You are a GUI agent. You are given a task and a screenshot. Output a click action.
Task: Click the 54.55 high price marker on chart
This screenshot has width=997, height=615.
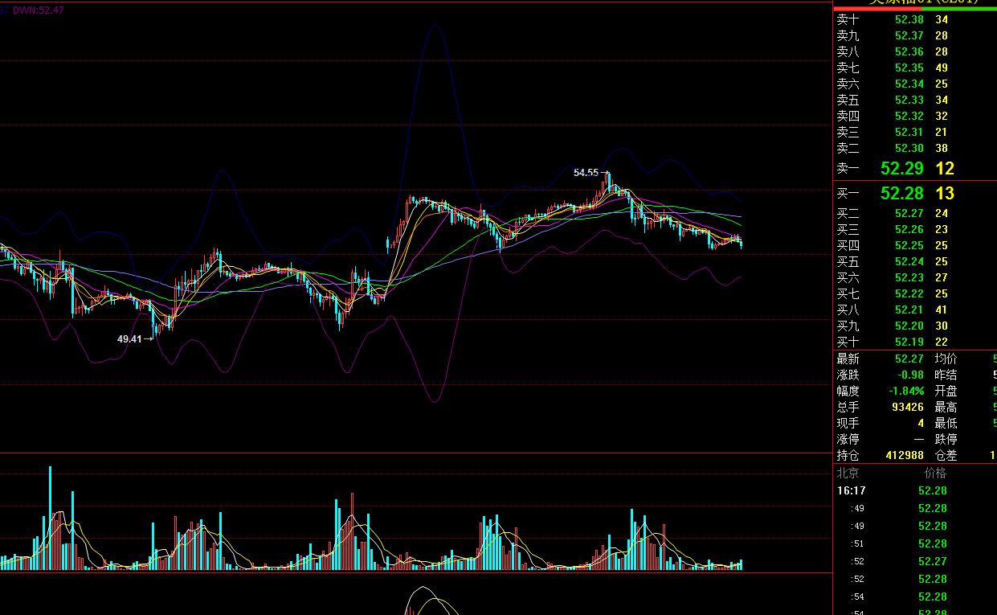(586, 173)
